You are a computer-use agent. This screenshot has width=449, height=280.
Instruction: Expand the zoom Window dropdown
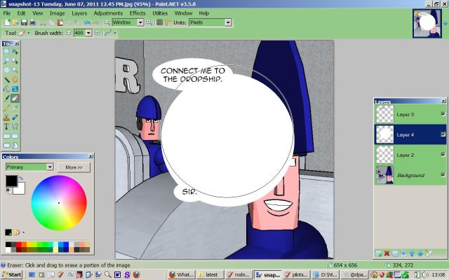click(x=140, y=22)
